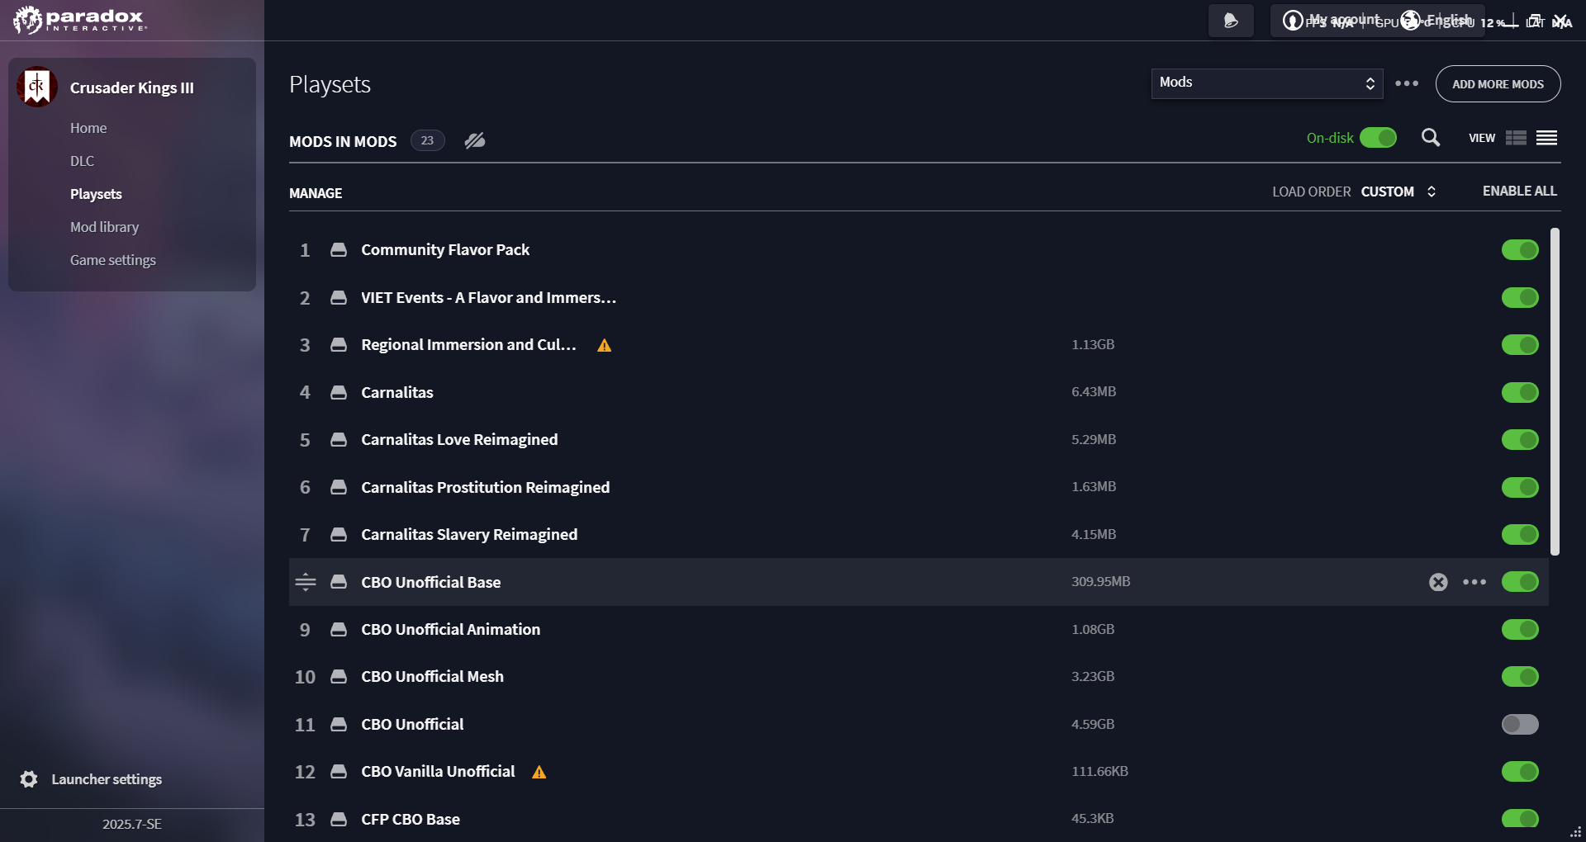1586x842 pixels.
Task: Click the Carnalitas Slavery Reimagined mod name
Action: [469, 535]
